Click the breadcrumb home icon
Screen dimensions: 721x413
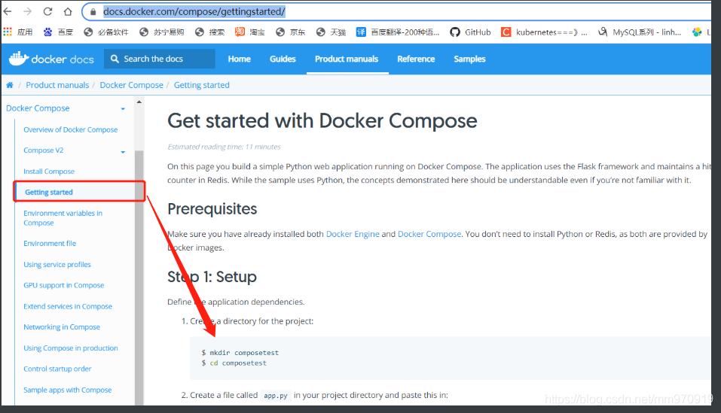point(10,85)
